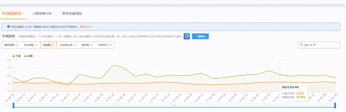This screenshot has height=112, width=346.
Task: Click center grip of chart range slider
Action: click(174, 106)
